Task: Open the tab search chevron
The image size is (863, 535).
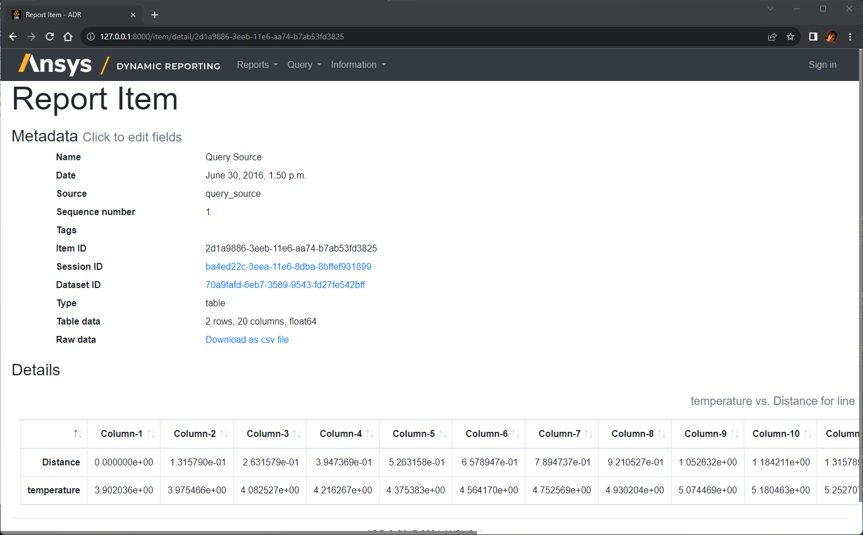Action: point(770,9)
